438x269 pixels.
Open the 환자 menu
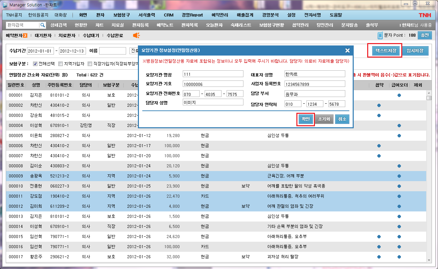[100, 15]
